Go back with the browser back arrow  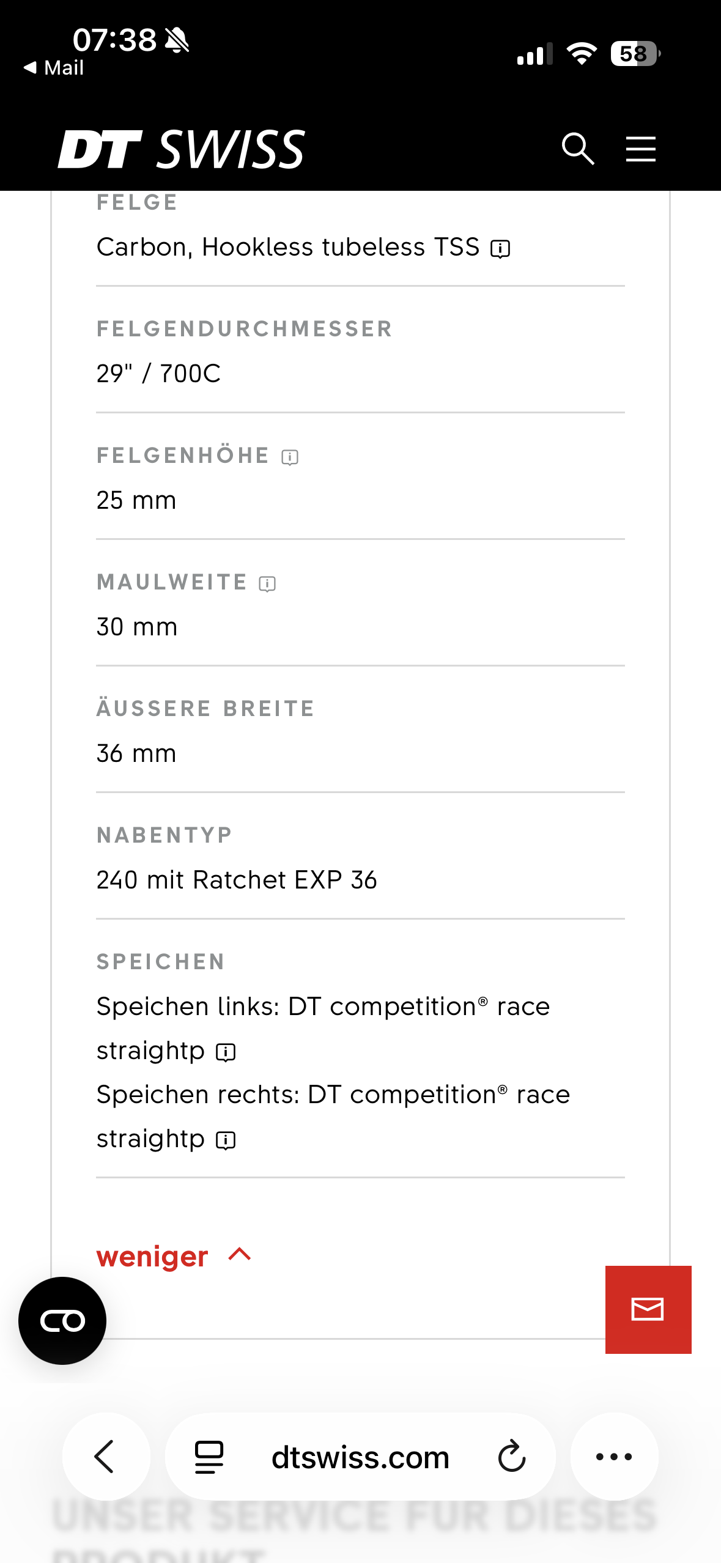point(105,1457)
